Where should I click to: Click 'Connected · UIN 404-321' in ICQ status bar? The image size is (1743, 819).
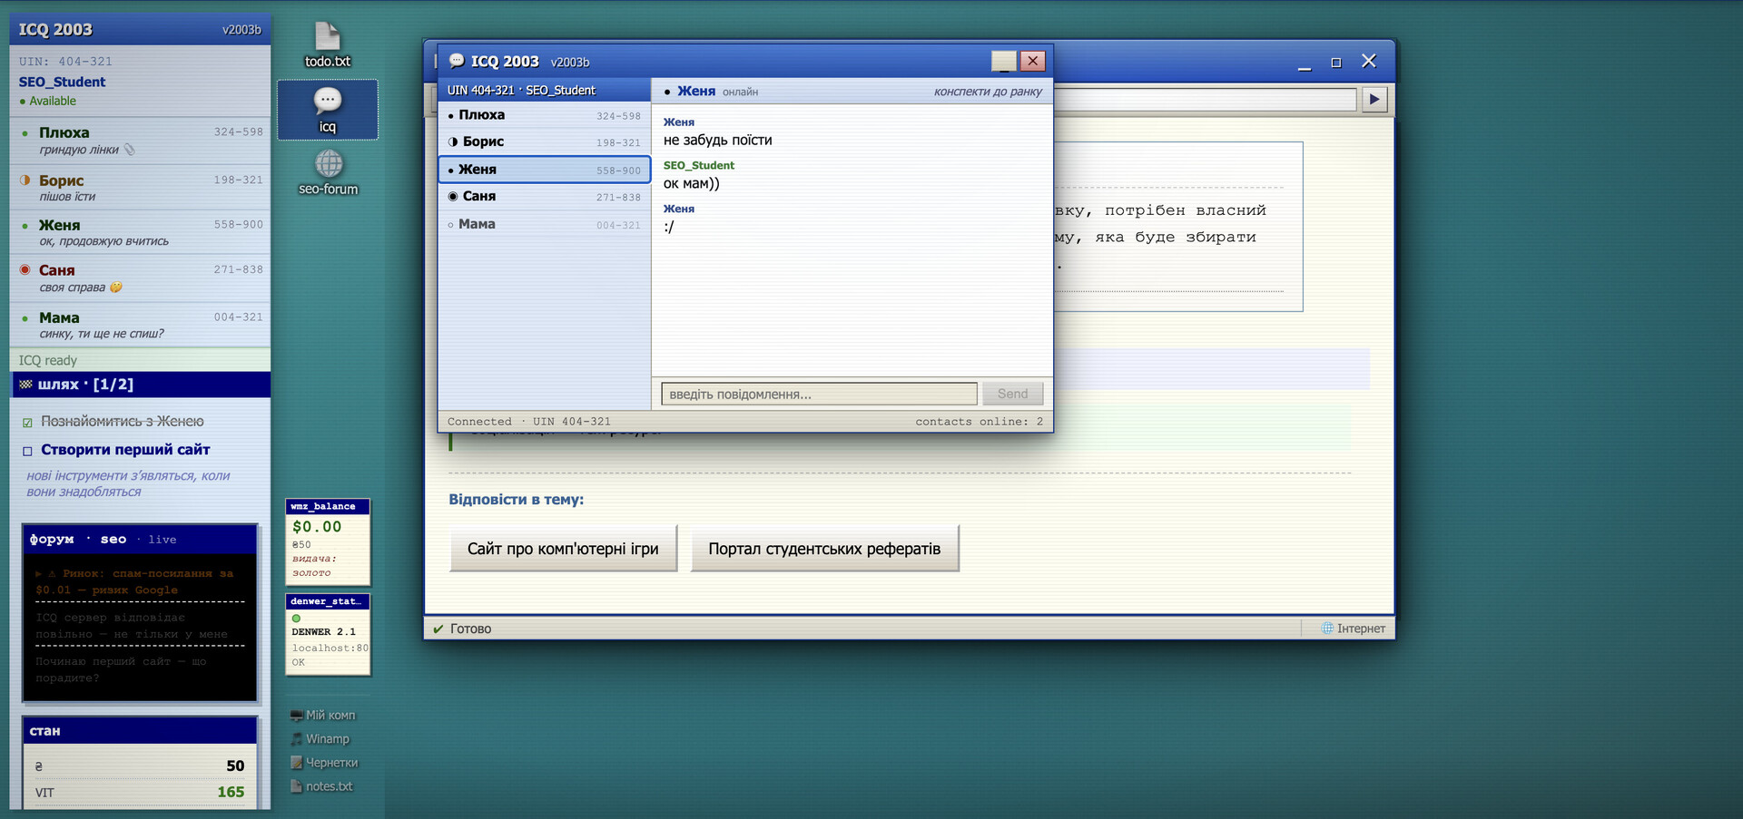pos(528,422)
